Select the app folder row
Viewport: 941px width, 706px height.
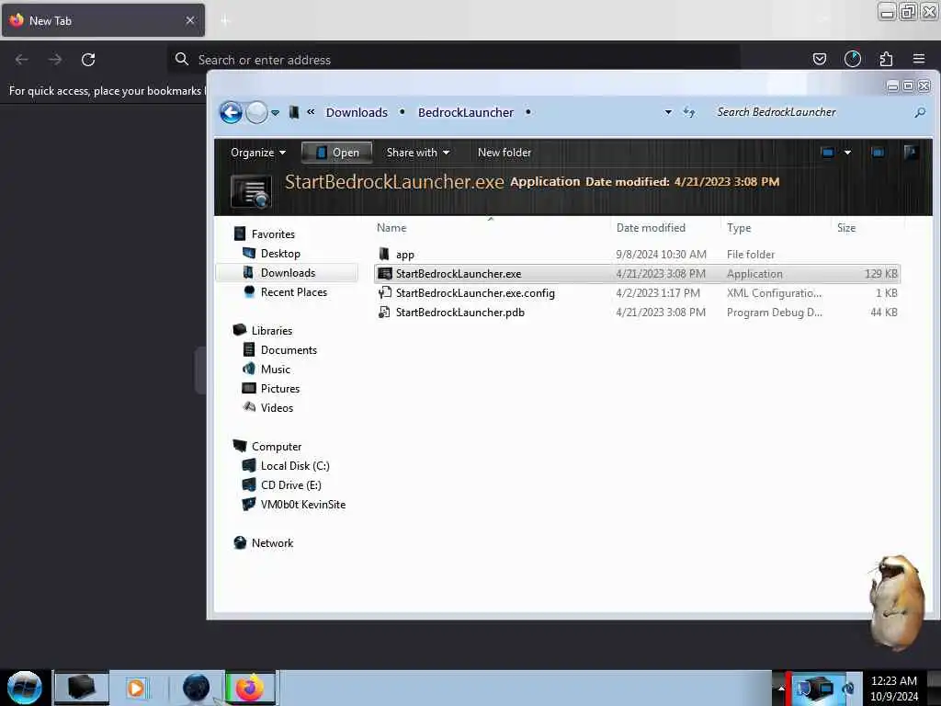637,255
